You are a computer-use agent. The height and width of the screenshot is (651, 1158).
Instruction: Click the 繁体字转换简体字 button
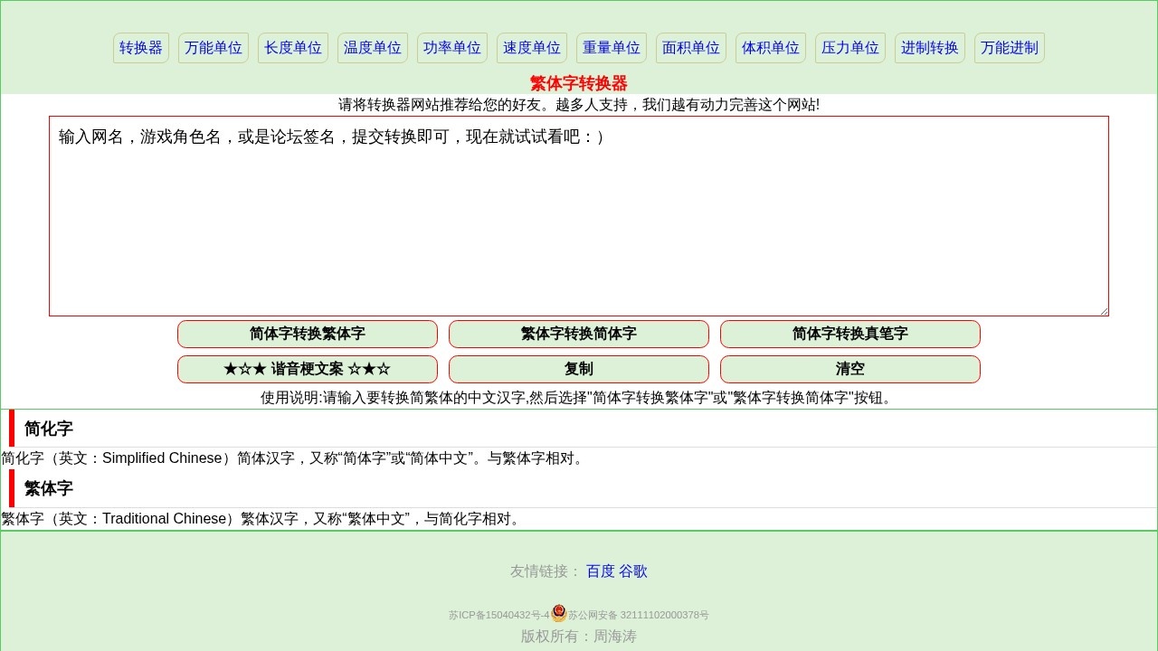579,334
